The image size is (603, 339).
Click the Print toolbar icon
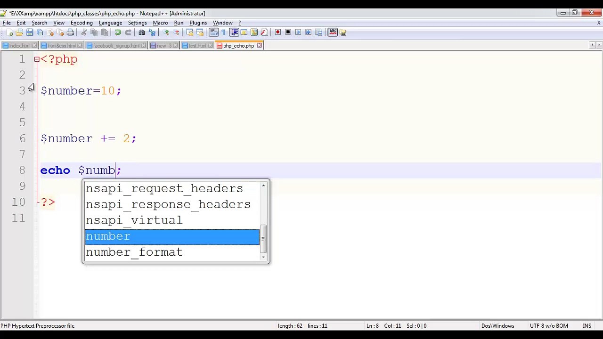[70, 32]
